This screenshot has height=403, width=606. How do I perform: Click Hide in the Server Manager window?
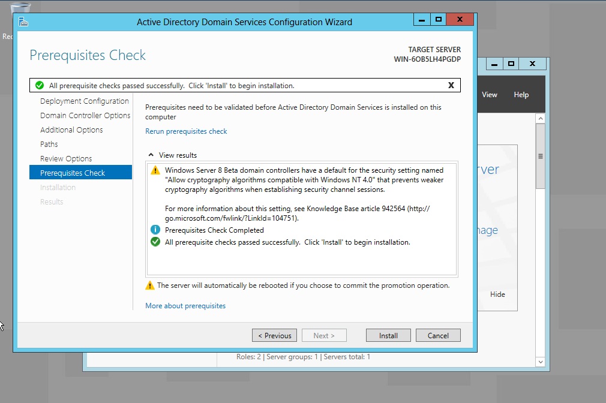click(x=497, y=294)
